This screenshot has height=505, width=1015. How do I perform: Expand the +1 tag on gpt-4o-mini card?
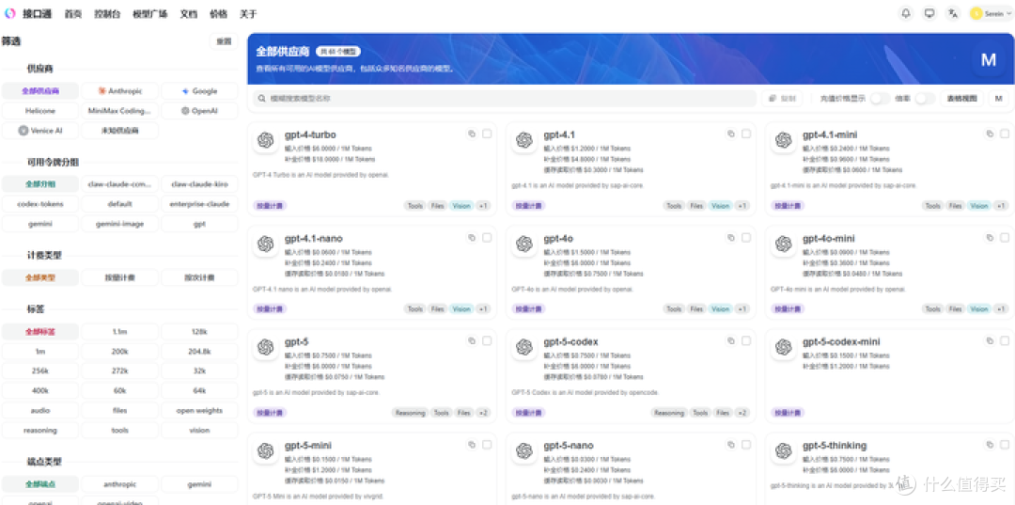click(1001, 309)
